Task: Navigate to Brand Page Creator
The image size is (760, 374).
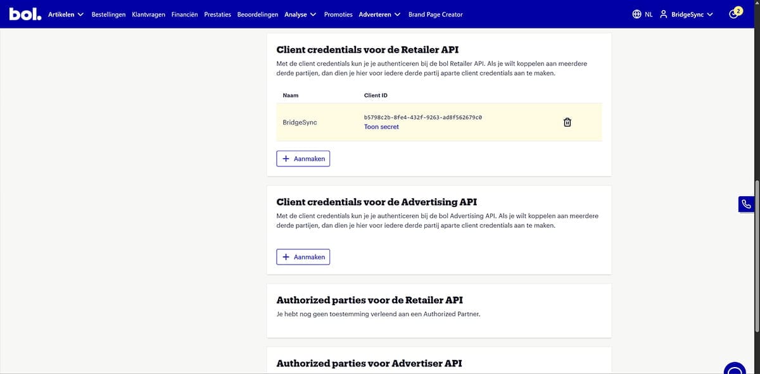Action: click(435, 13)
